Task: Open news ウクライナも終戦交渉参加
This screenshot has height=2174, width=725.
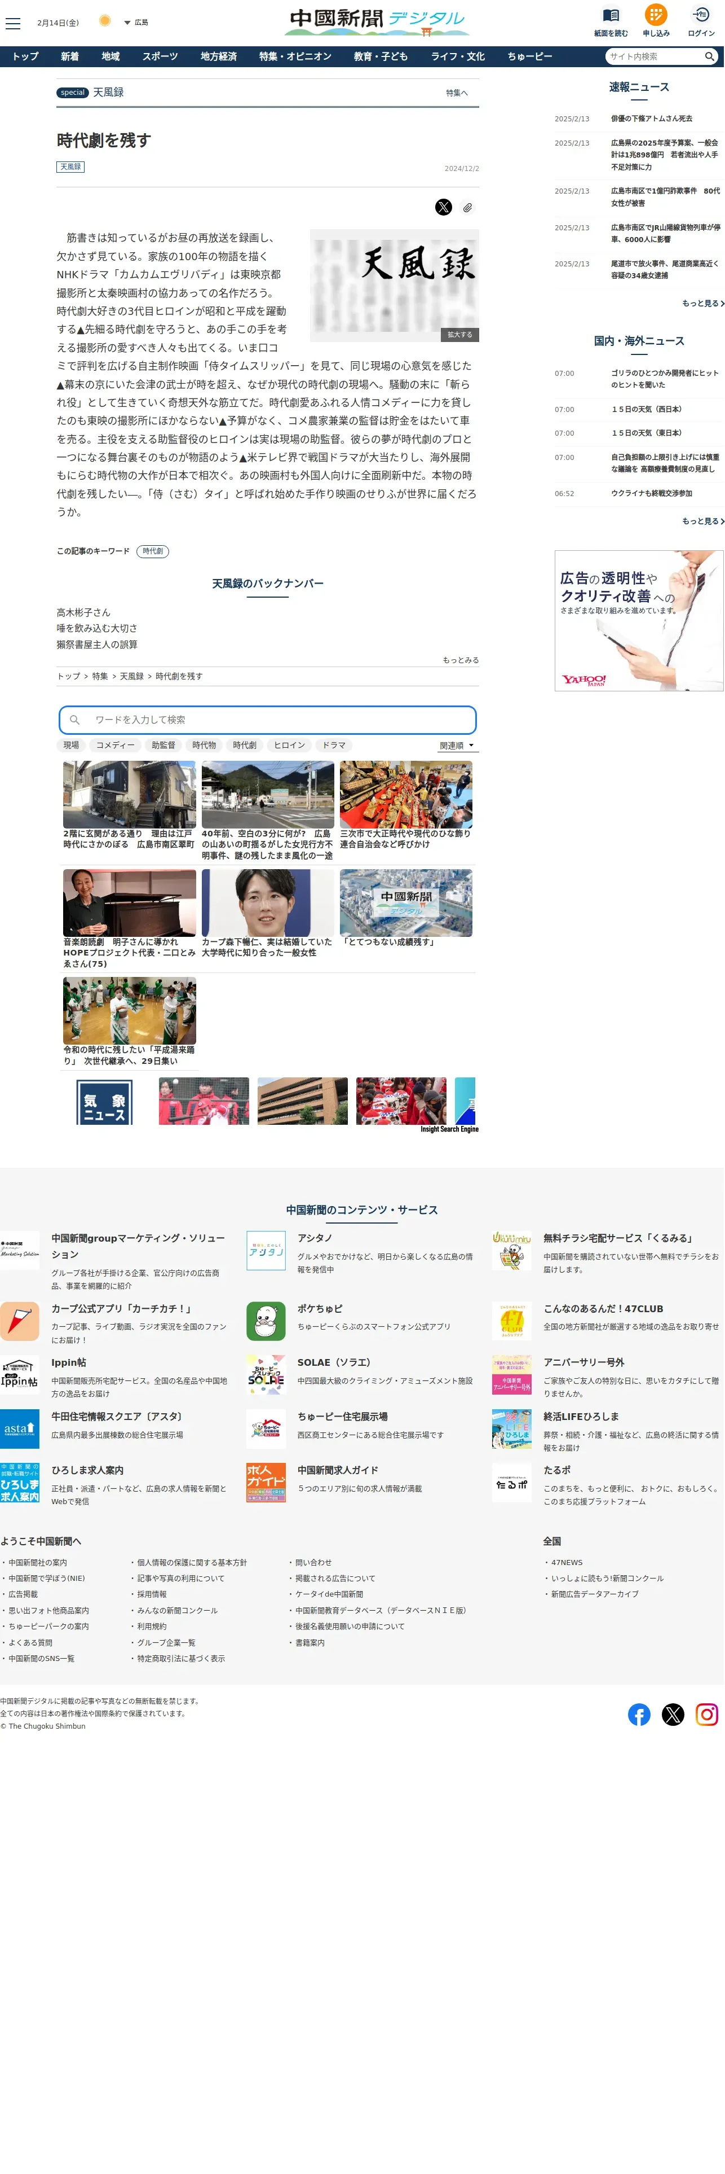Action: (x=652, y=494)
